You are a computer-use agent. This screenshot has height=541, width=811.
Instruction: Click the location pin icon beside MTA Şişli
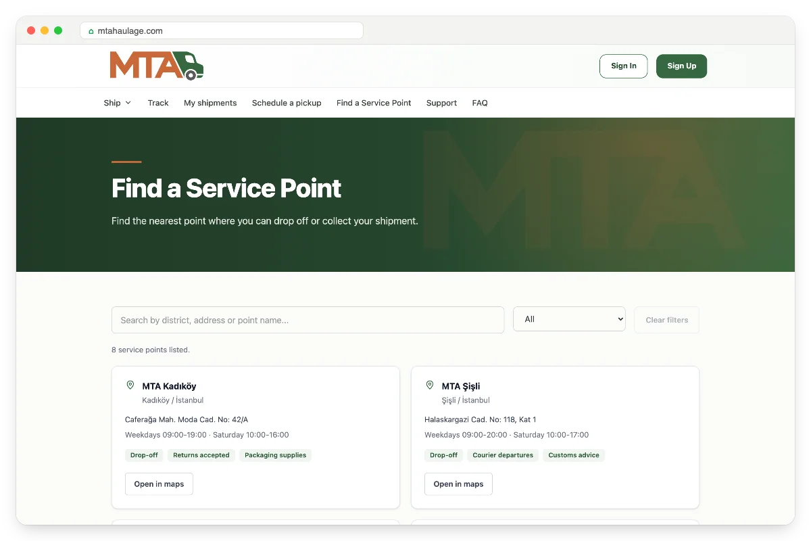point(430,385)
